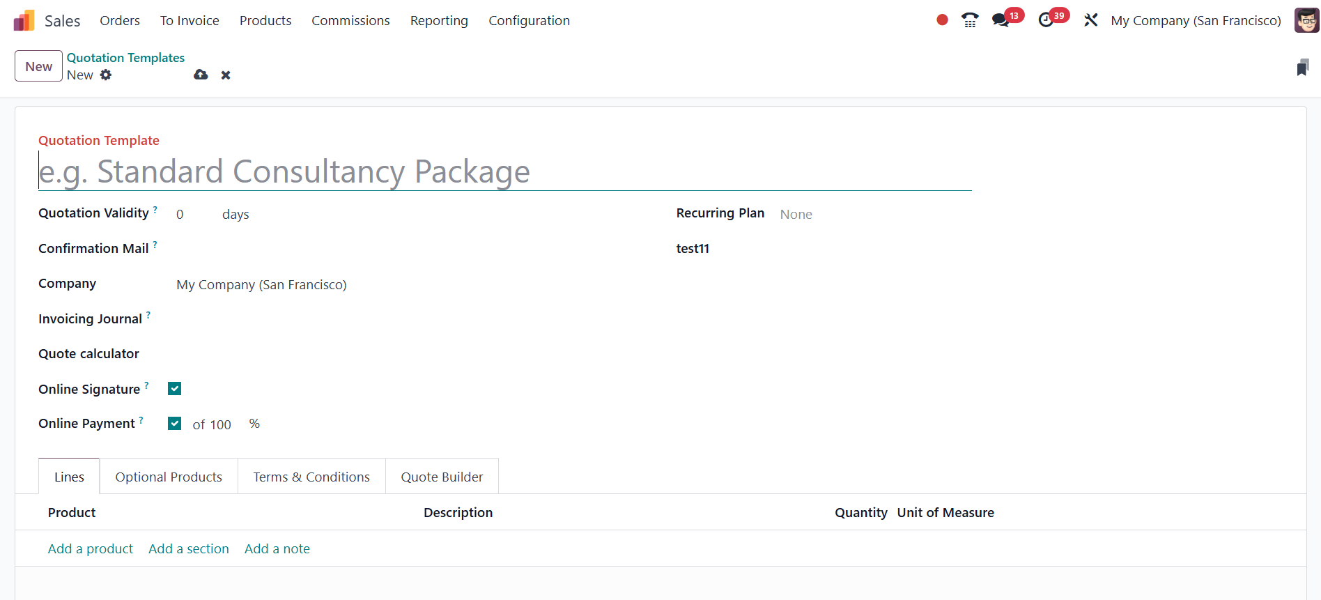Switch to the Optional Products tab
This screenshot has width=1321, height=600.
pos(169,477)
